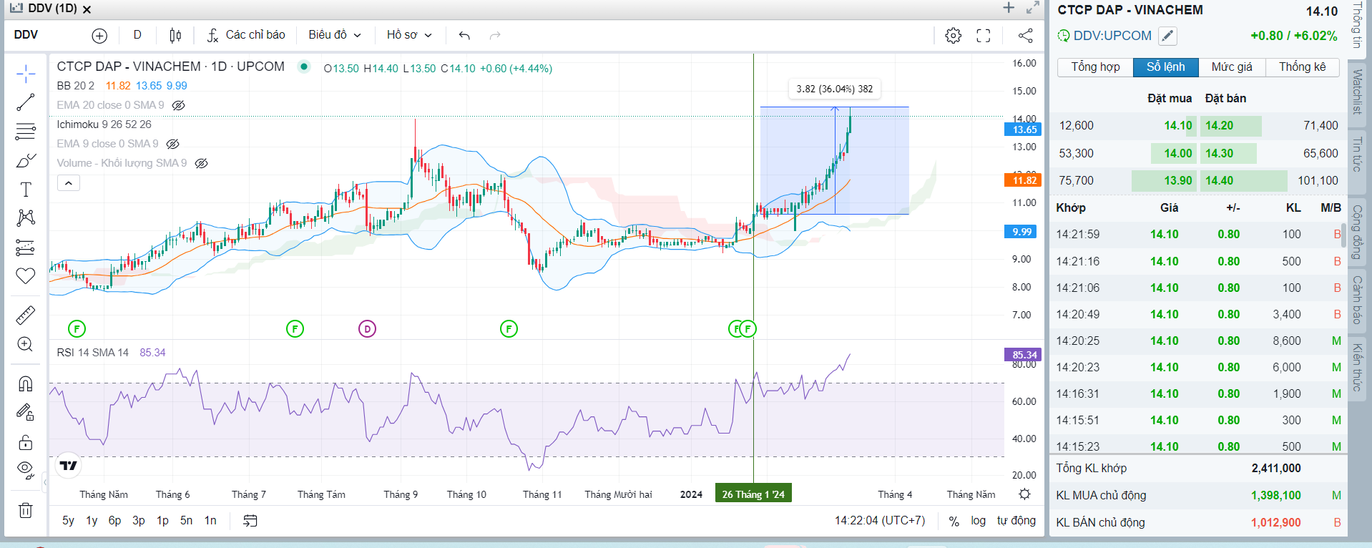Close the DDV (1D) chart tab
The height and width of the screenshot is (548, 1372).
pyautogui.click(x=87, y=9)
